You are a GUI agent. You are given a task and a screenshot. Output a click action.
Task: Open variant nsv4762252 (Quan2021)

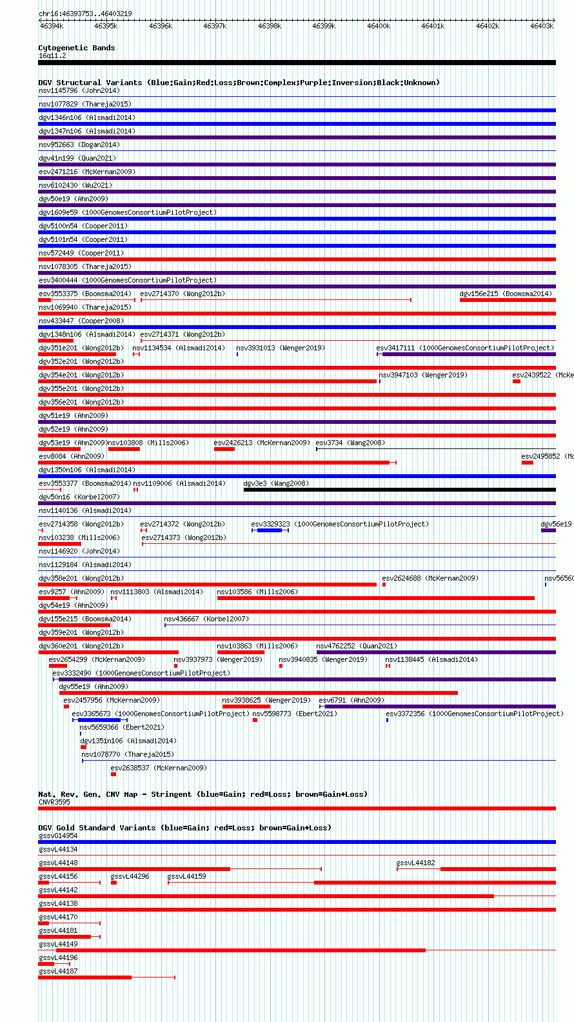(357, 646)
